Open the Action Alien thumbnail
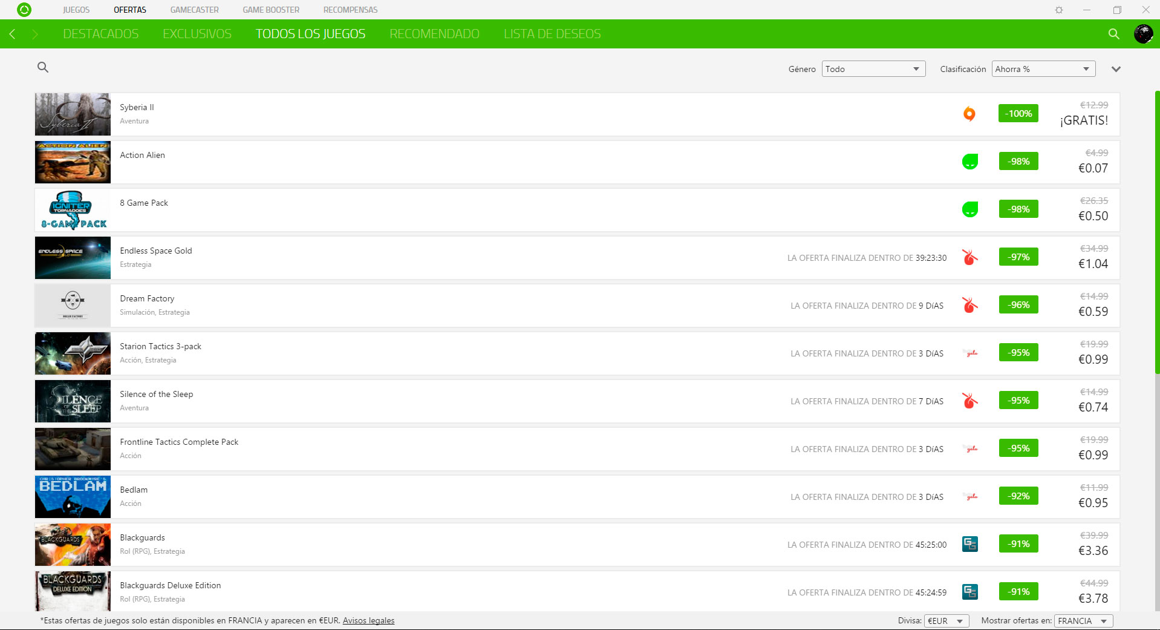Viewport: 1160px width, 630px height. coord(73,162)
